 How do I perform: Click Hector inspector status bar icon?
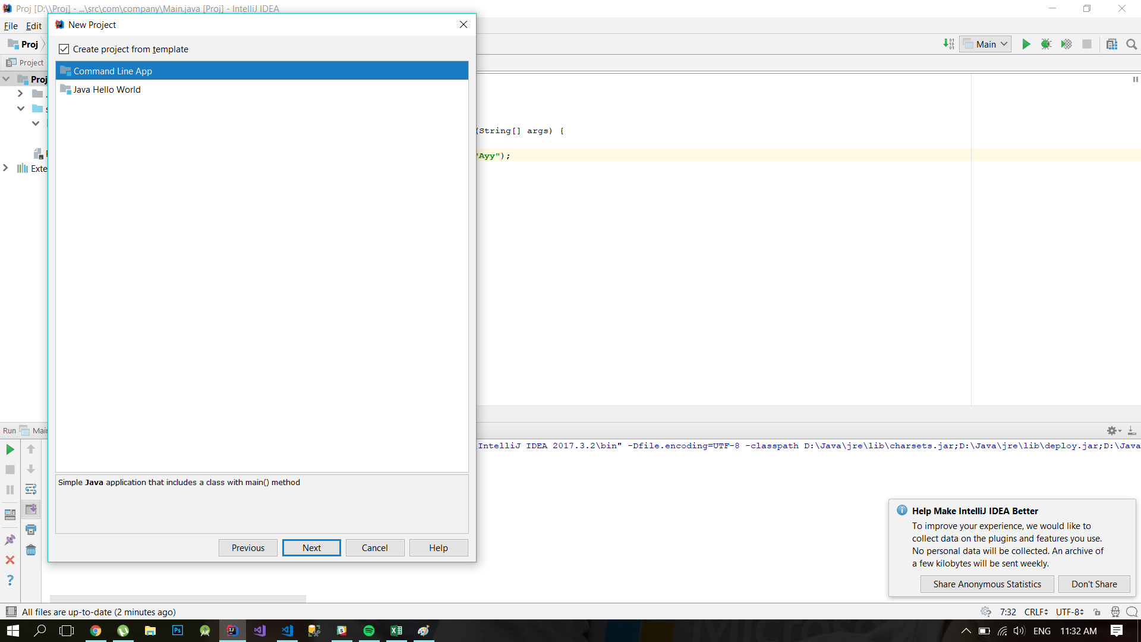(x=1115, y=612)
